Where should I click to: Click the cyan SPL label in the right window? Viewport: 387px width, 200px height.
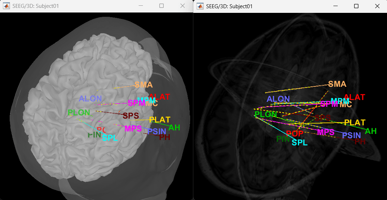click(299, 142)
